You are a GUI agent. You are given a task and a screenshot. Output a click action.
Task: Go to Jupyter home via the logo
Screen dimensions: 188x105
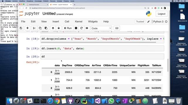tap(29, 13)
